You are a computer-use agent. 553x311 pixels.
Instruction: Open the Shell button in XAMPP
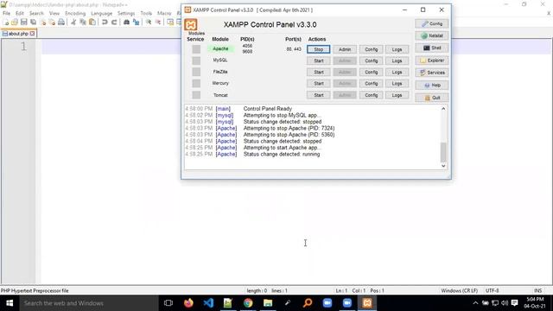(x=432, y=48)
